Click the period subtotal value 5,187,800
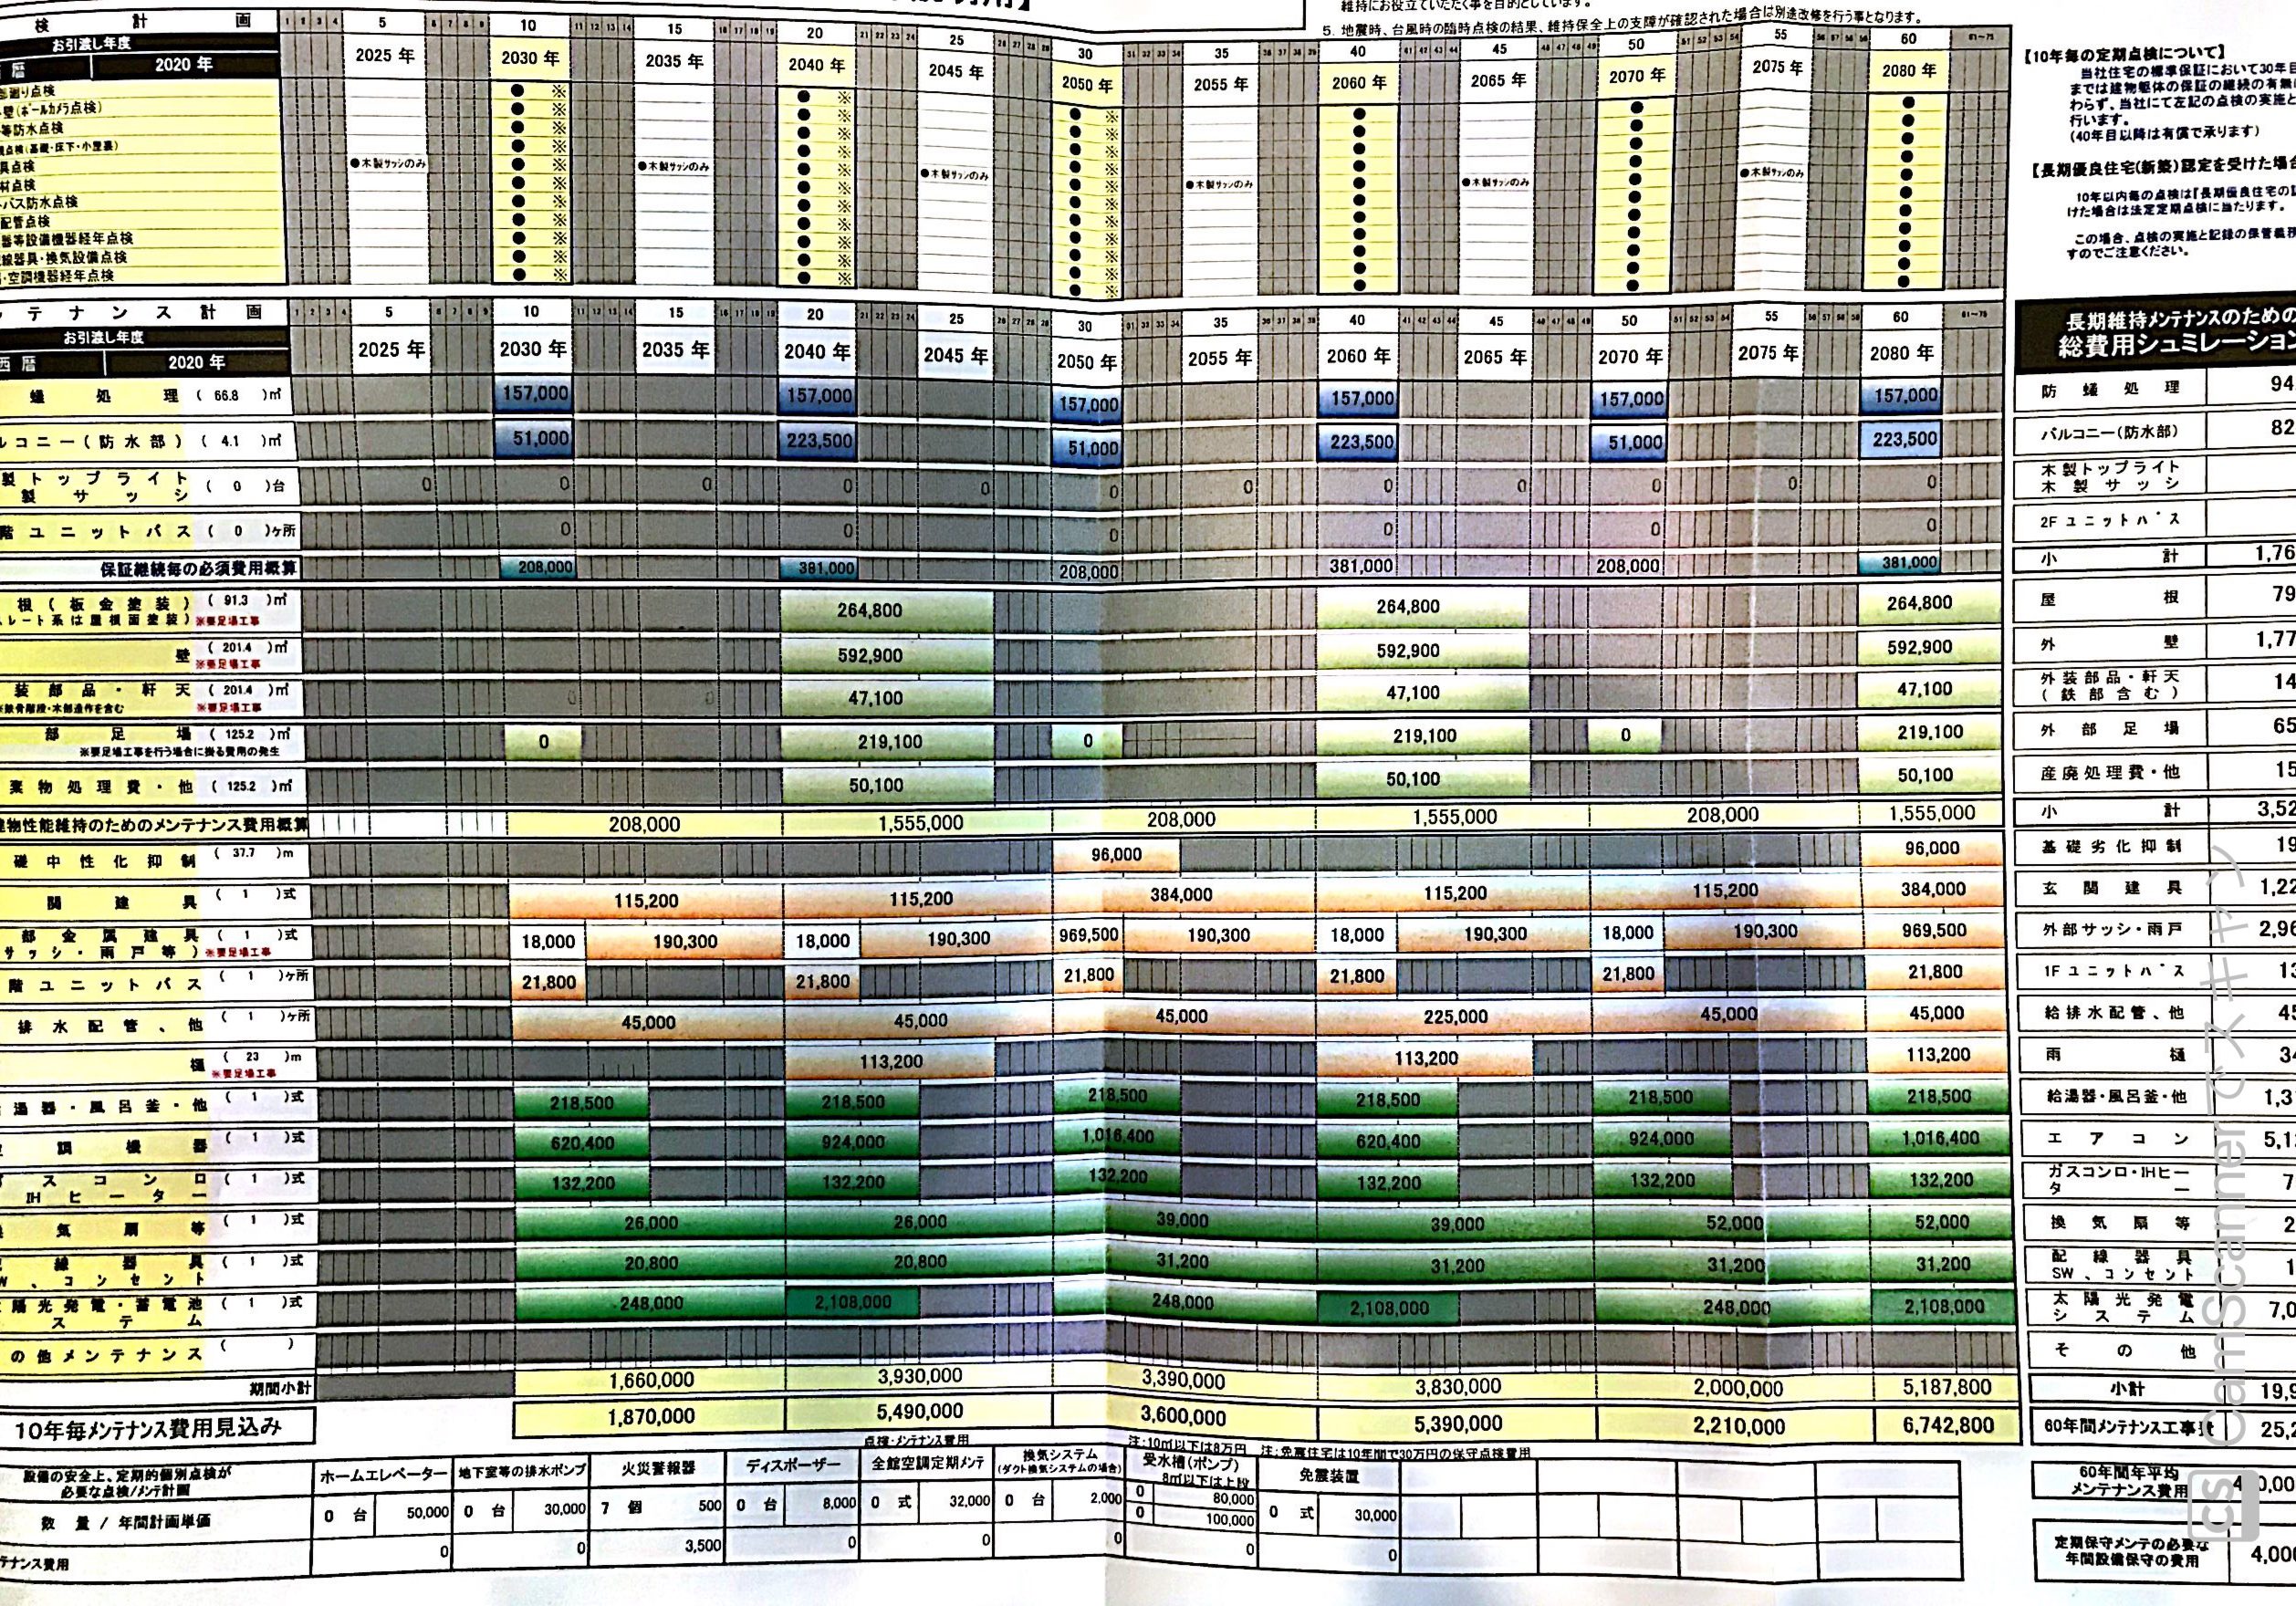This screenshot has height=1606, width=2296. click(1946, 1387)
